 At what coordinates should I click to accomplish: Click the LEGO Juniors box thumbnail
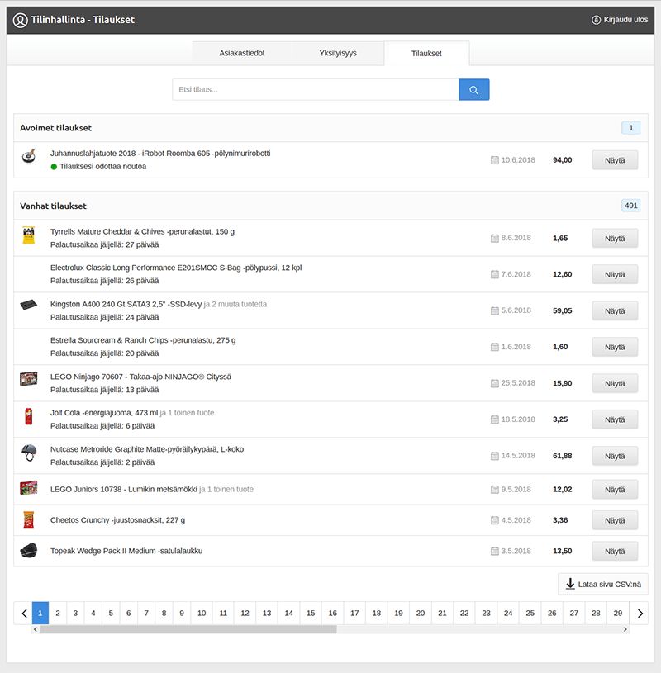point(29,488)
